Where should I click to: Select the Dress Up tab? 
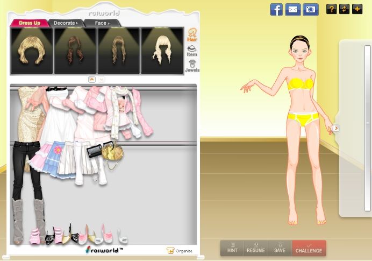(x=30, y=23)
